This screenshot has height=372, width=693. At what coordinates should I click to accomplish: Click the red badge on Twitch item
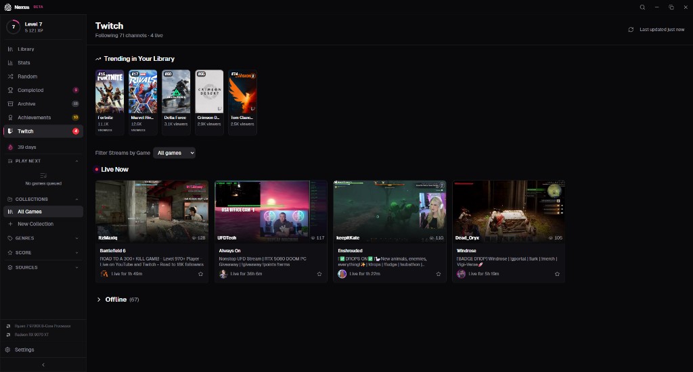[76, 131]
